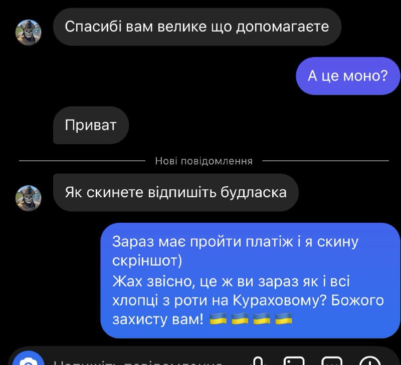Click the word 'Кураховому' in blue message
The height and width of the screenshot is (365, 401).
click(x=280, y=300)
